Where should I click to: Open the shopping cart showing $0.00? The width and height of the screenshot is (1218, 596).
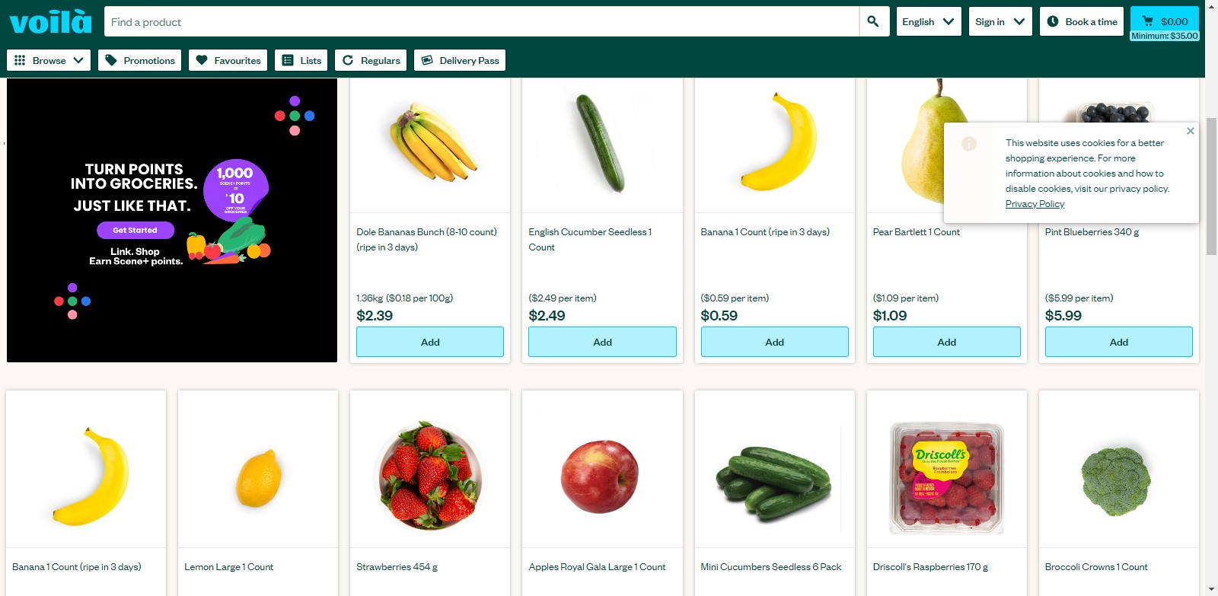pos(1165,21)
